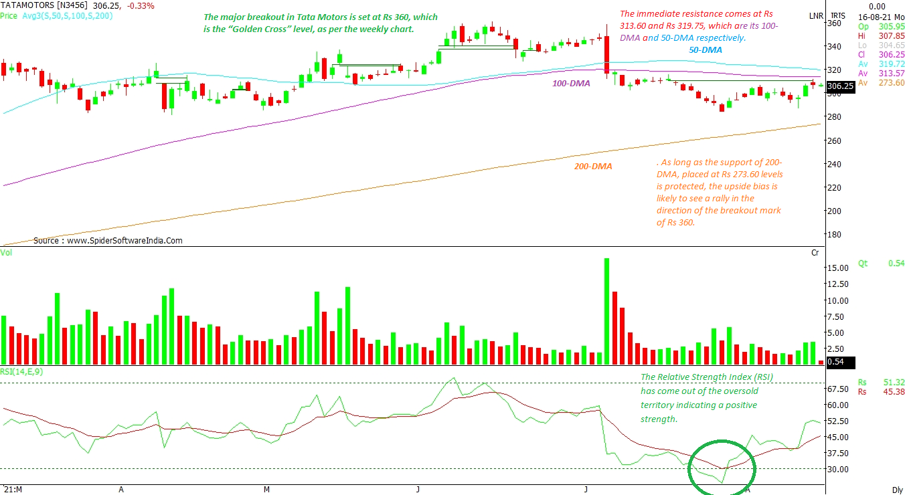
Task: Click the black 306.25 current price marker
Action: (839, 86)
